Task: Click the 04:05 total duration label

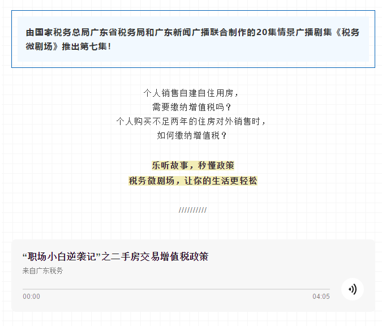Action: (x=321, y=297)
